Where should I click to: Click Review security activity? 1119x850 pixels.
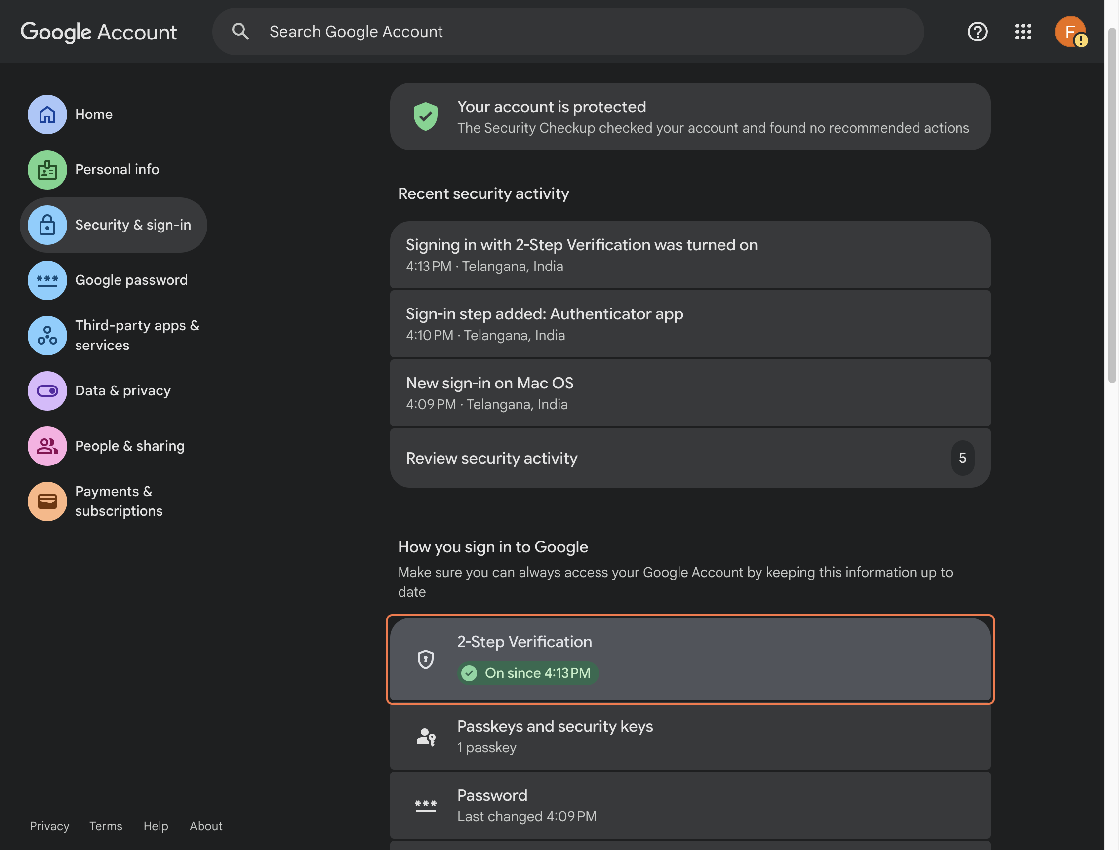(689, 458)
